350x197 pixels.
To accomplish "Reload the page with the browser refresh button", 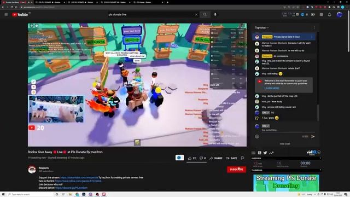I will tap(11, 7).
